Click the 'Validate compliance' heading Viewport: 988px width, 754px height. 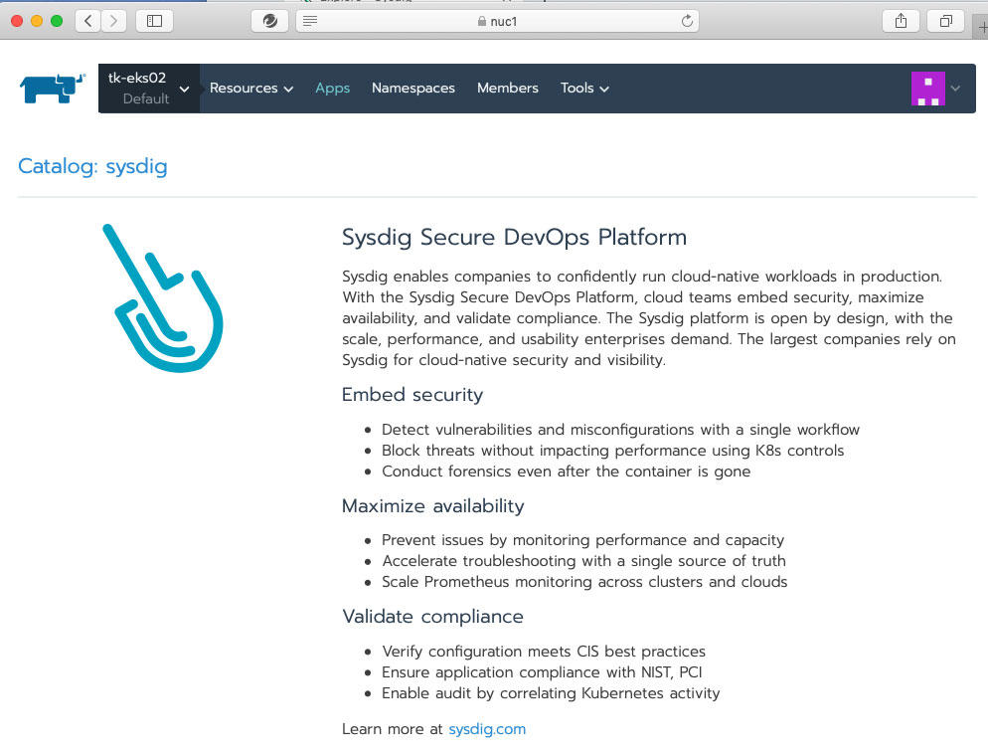(x=433, y=617)
